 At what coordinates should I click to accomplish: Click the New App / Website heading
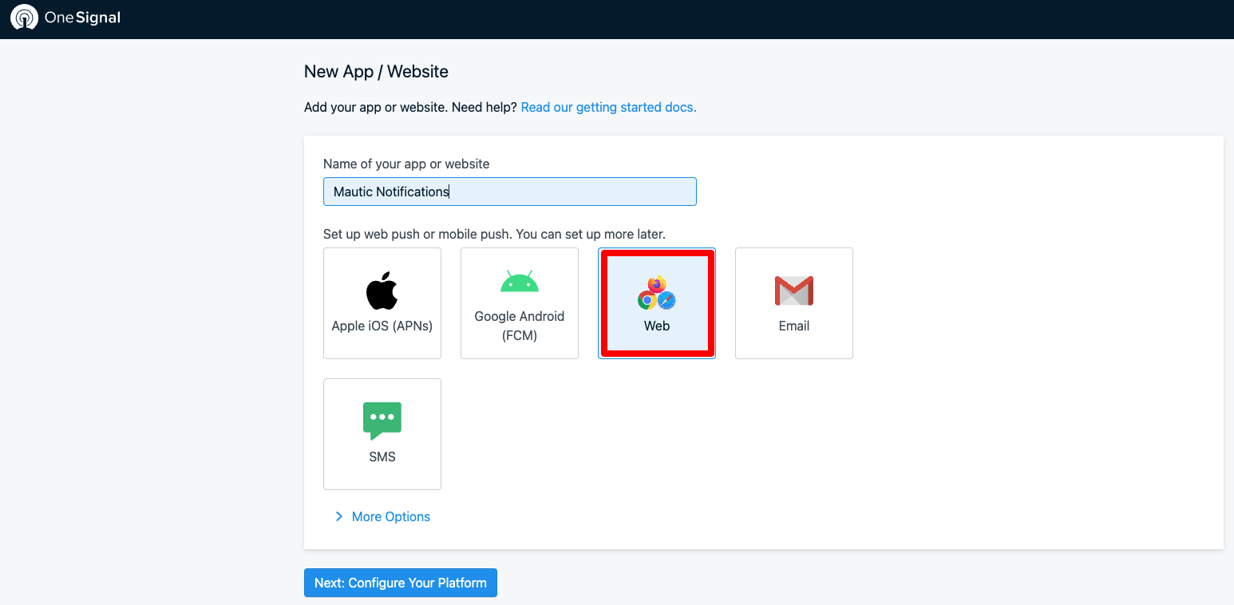click(376, 71)
